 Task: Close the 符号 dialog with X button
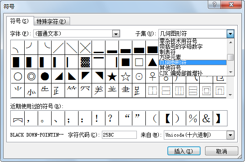tap(231, 4)
